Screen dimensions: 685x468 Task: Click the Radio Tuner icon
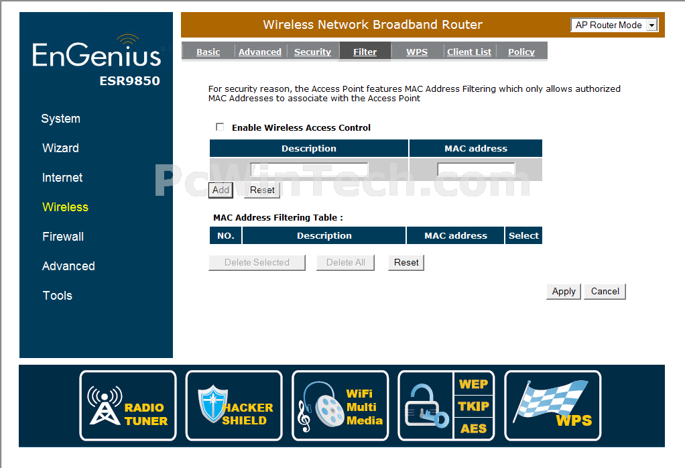(x=128, y=406)
